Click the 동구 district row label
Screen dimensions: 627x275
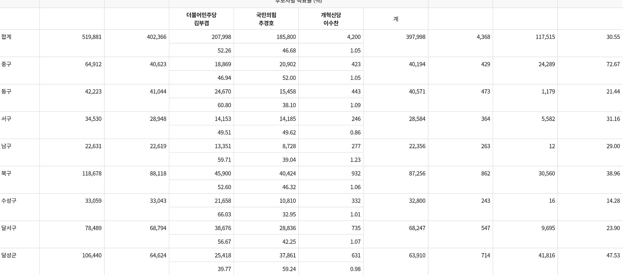point(7,92)
